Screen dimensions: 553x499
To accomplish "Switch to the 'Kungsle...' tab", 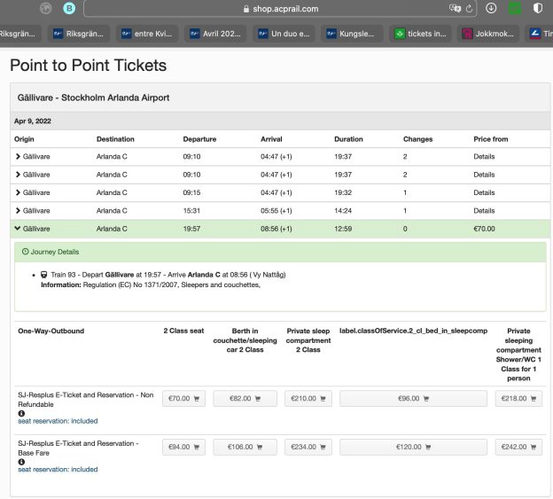I will 353,34.
